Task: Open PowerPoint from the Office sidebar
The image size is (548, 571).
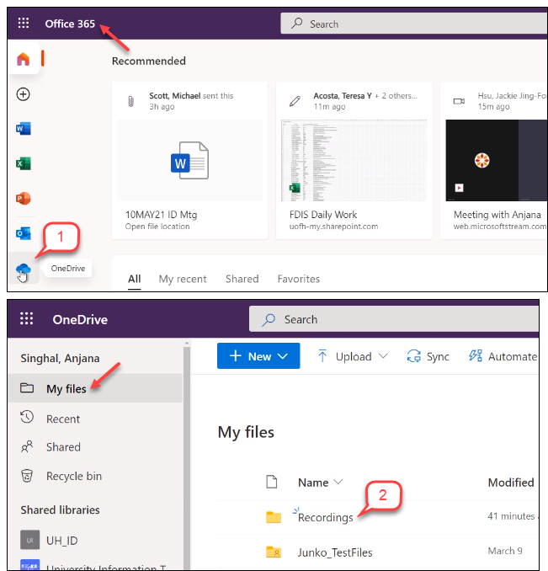Action: (x=24, y=199)
